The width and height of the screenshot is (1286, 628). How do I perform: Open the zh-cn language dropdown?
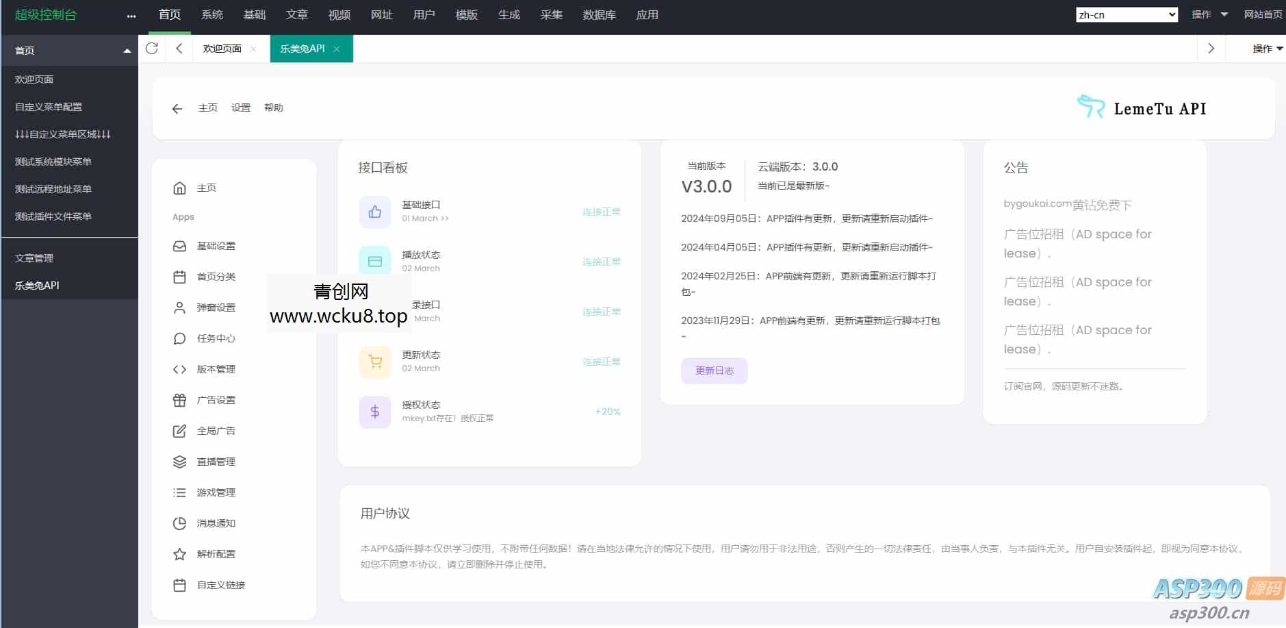pyautogui.click(x=1125, y=14)
